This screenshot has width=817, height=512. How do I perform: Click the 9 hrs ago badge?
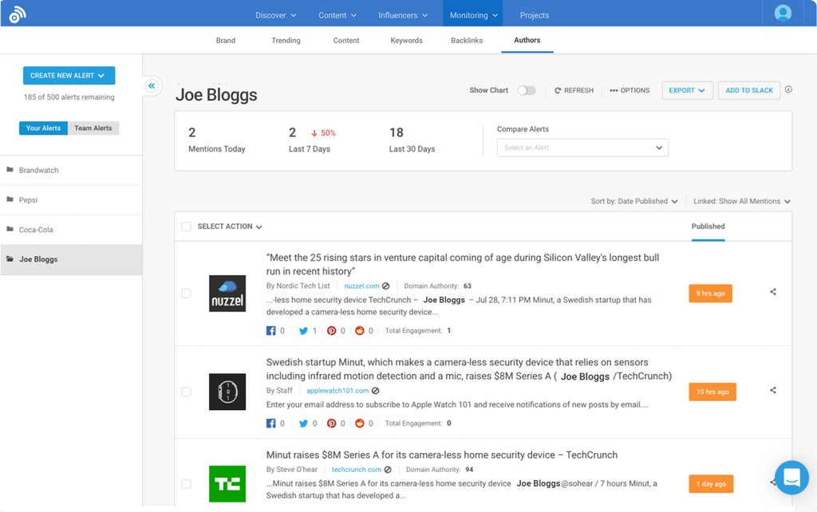(711, 293)
